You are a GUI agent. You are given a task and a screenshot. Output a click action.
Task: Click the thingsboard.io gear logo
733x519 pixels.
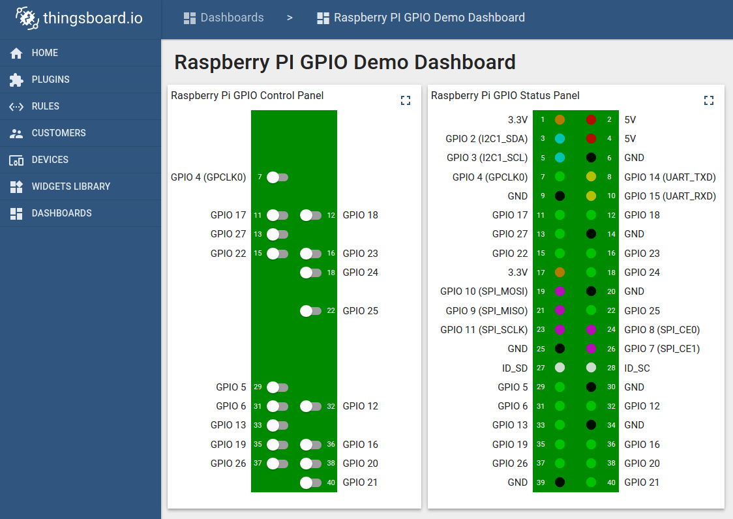27,18
